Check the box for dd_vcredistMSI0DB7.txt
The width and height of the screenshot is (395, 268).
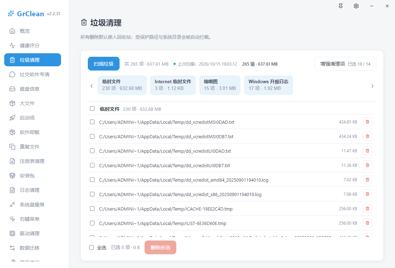pyautogui.click(x=92, y=136)
